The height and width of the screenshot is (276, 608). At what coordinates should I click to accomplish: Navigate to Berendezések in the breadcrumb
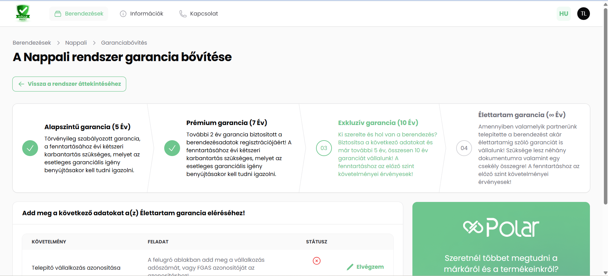click(x=32, y=43)
